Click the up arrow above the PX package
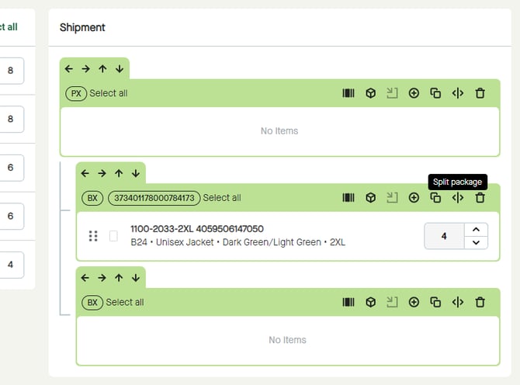This screenshot has width=520, height=385. (x=102, y=68)
